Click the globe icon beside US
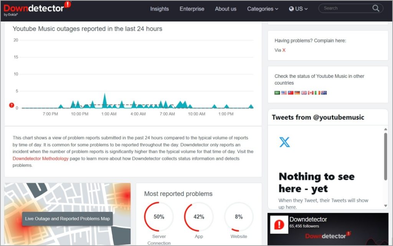Viewport: 393px width, 246px height. coord(291,9)
